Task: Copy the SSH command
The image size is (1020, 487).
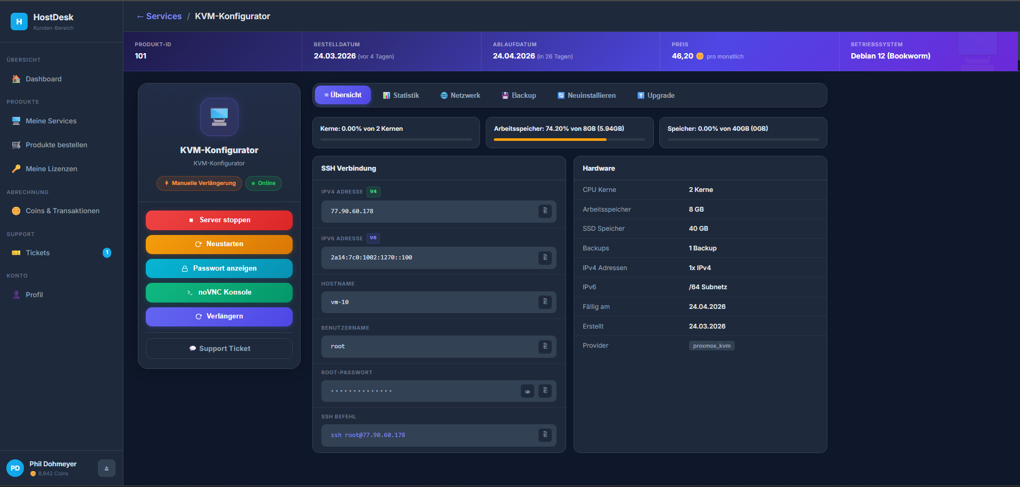Action: click(545, 435)
